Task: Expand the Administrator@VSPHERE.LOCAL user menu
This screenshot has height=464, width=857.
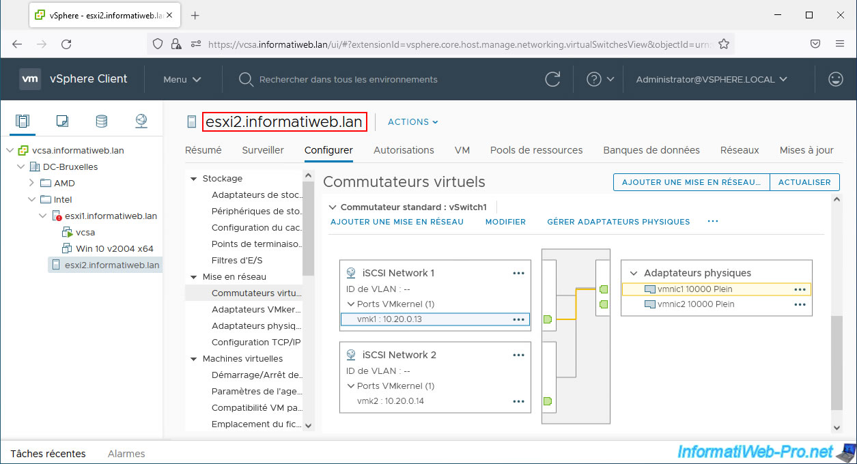Action: tap(712, 79)
